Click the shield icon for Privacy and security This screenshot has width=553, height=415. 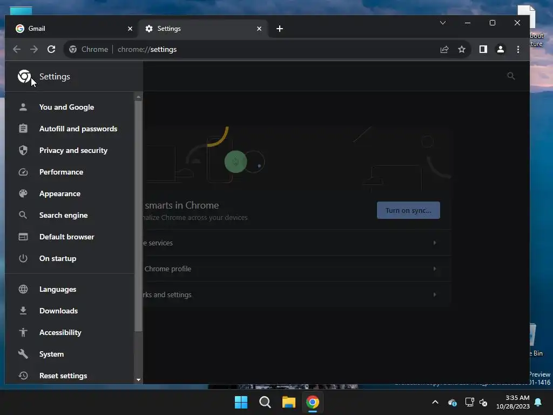tap(23, 150)
